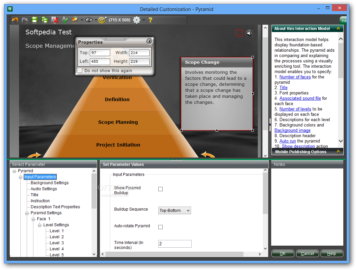
Task: Collapse the Input Parameters tree node
Action: coord(21,177)
